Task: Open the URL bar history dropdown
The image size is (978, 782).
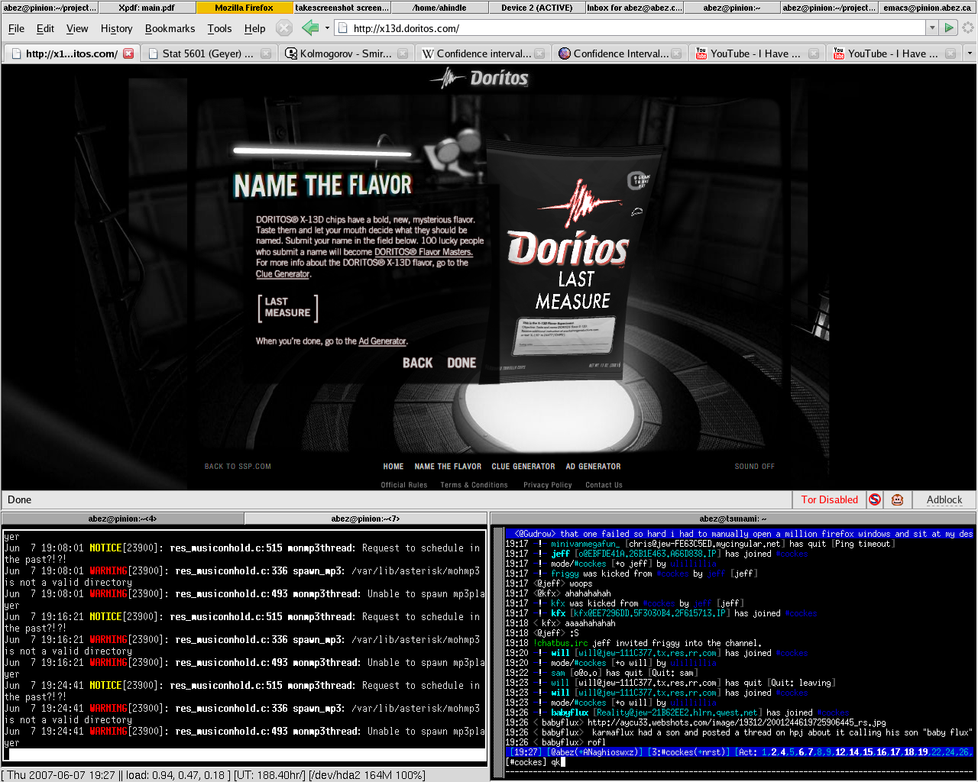Action: [x=931, y=28]
